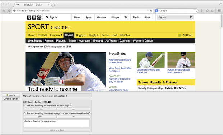
Task: Select the Home tab in the sport navigation
Action: [x=31, y=35]
